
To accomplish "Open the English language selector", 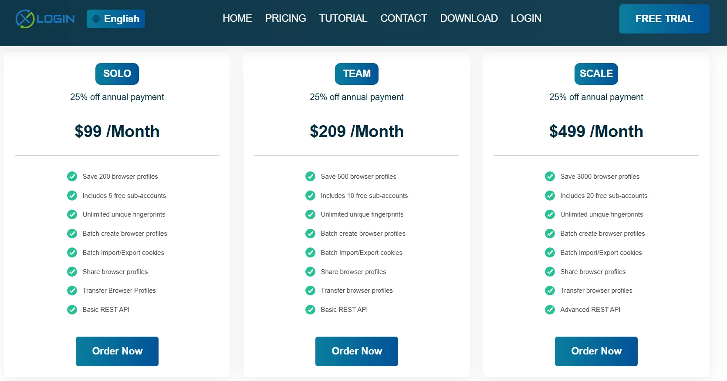I will pyautogui.click(x=116, y=19).
